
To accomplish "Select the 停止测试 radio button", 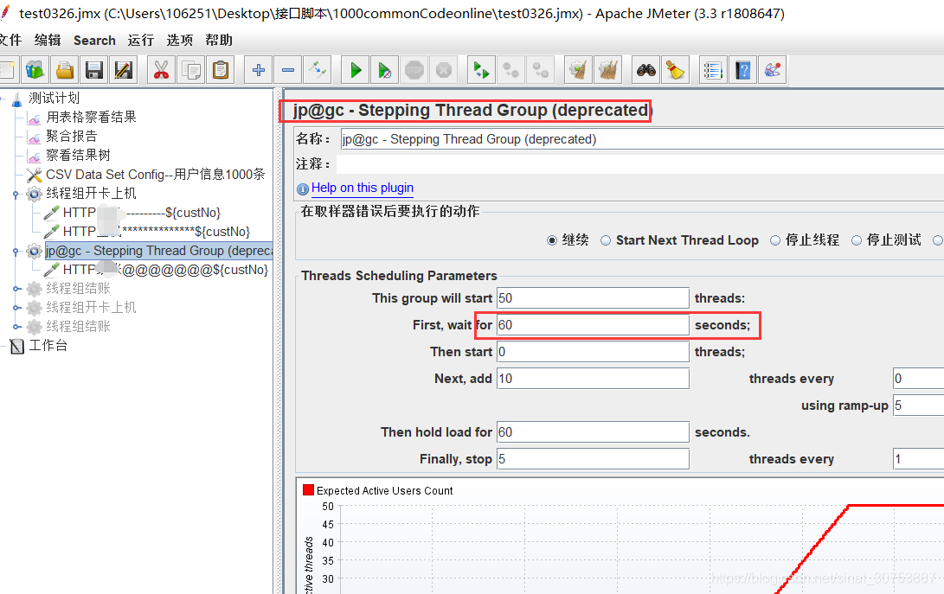I will pyautogui.click(x=857, y=240).
